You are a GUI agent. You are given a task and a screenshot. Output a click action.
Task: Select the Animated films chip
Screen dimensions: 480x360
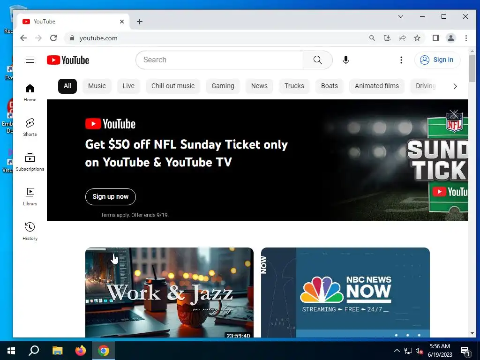click(x=377, y=86)
